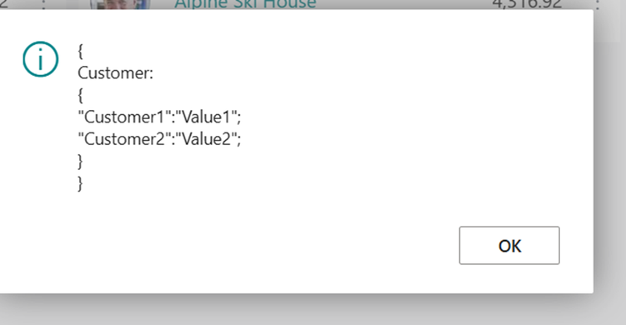Open the three-dot menu left of customer picture
The image size is (626, 325).
click(x=43, y=4)
